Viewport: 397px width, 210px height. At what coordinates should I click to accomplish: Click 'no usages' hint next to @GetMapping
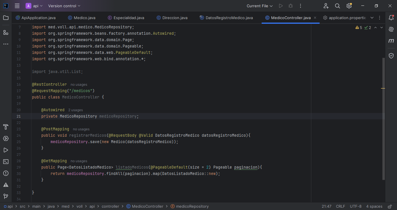(x=79, y=161)
